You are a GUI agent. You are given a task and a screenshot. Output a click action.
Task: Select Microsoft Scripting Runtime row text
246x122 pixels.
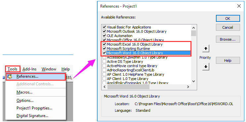[128, 49]
